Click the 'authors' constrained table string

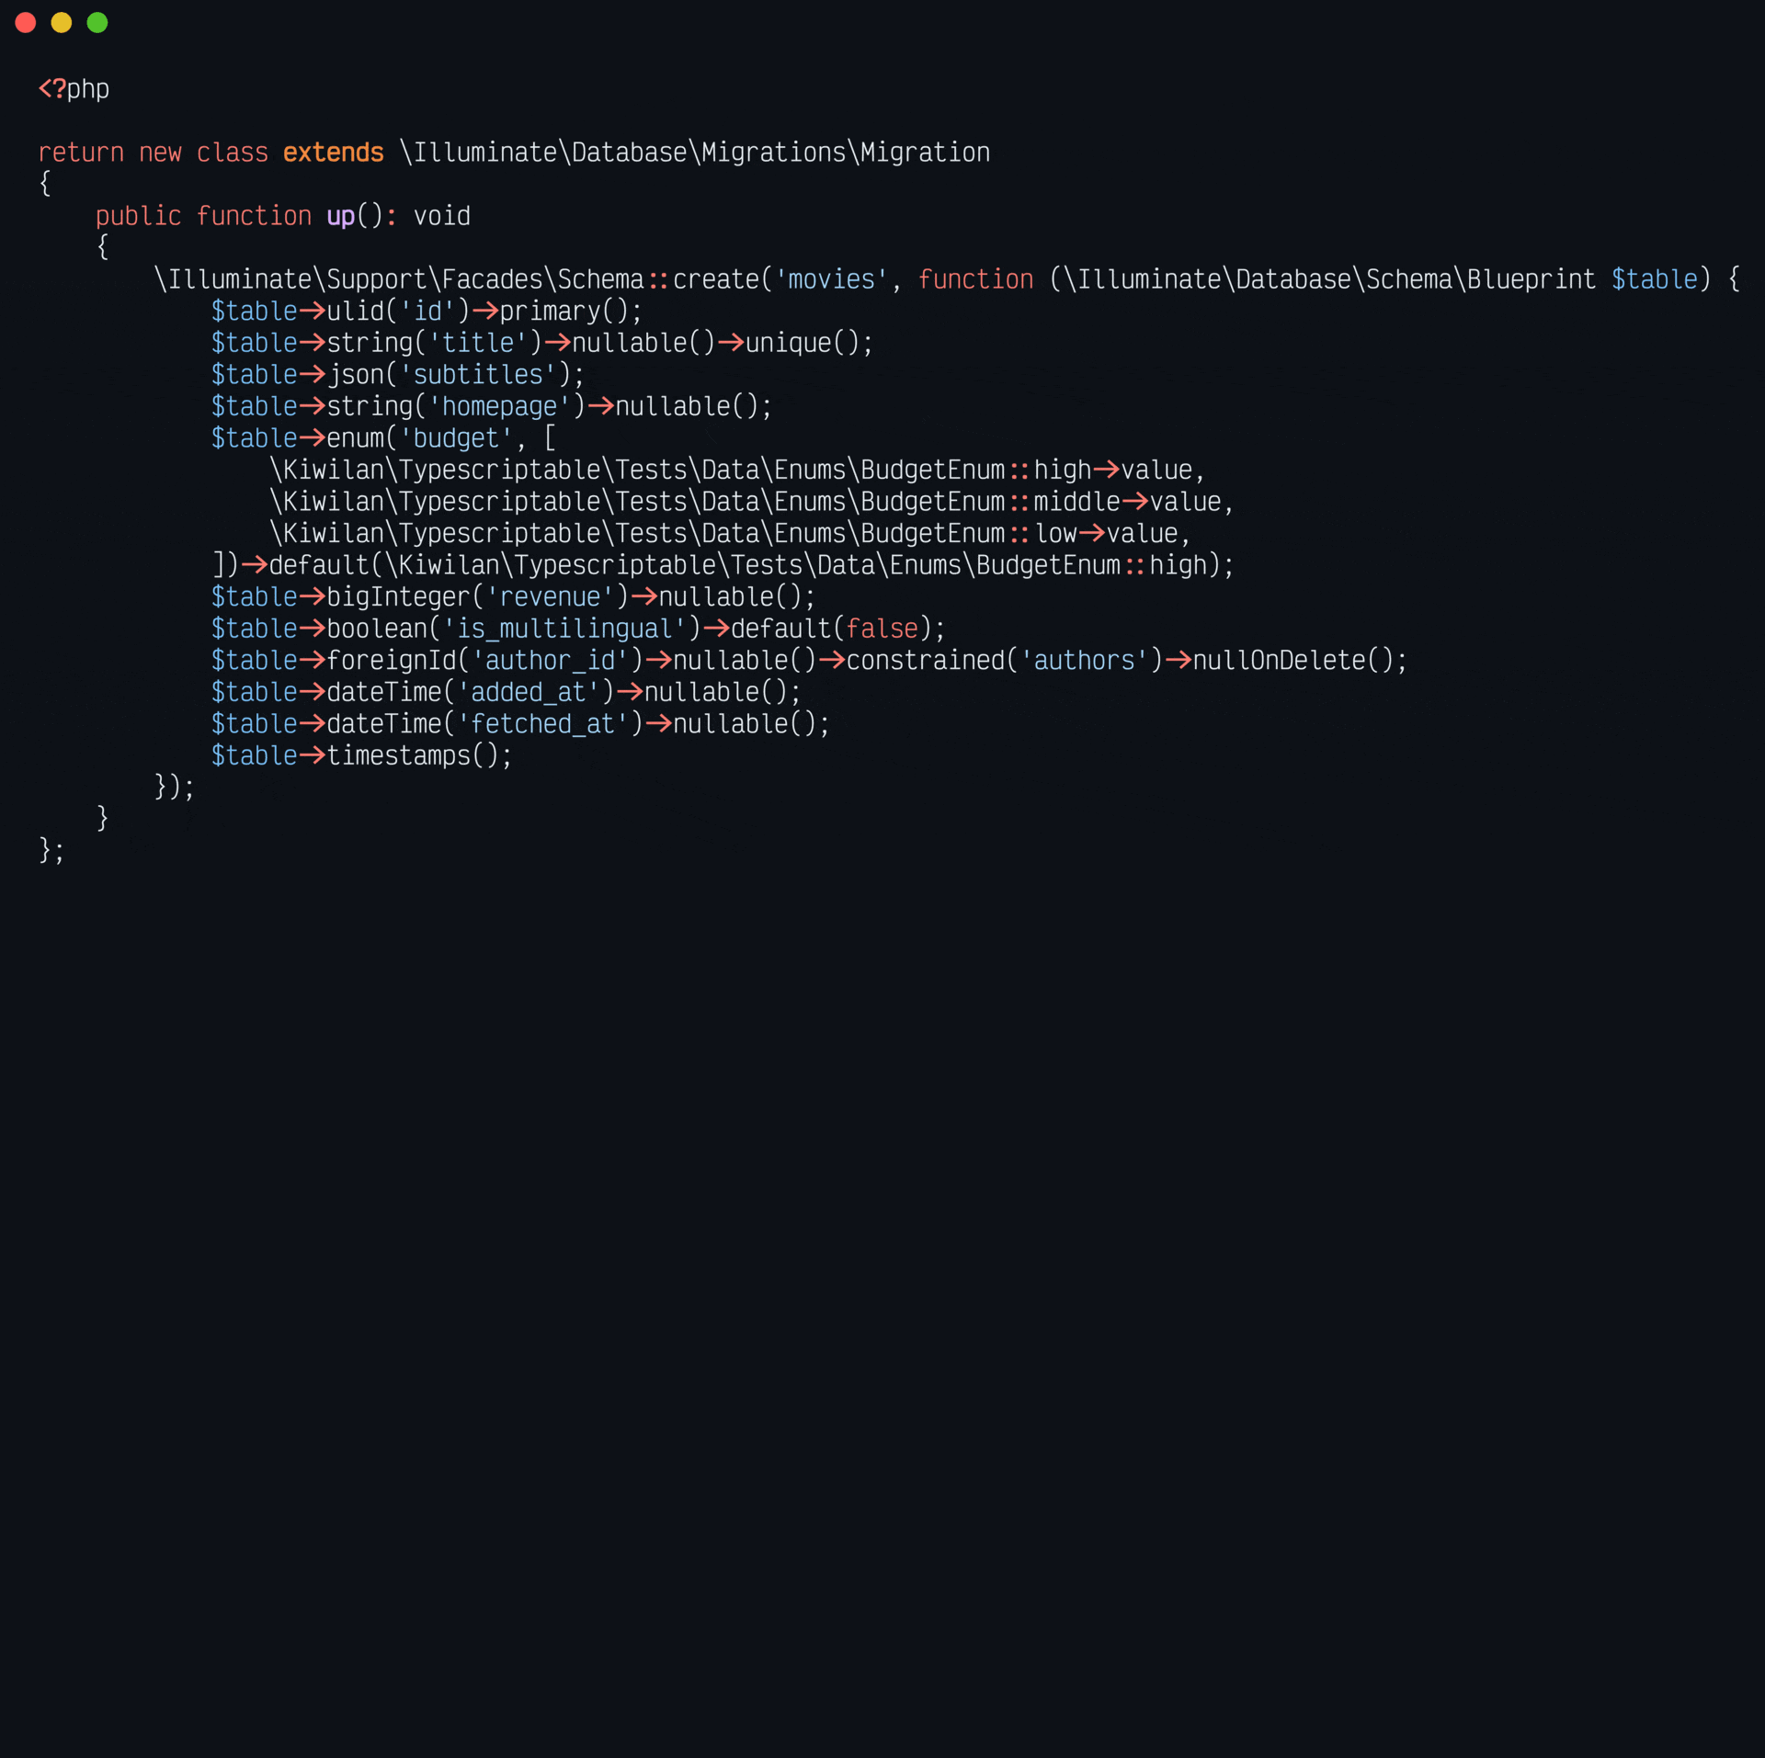(1084, 661)
